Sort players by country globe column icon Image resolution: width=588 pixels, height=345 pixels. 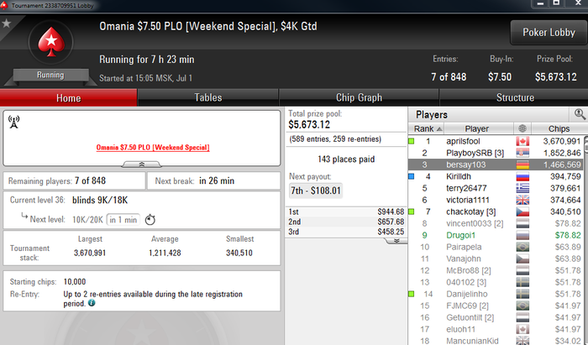coord(522,128)
